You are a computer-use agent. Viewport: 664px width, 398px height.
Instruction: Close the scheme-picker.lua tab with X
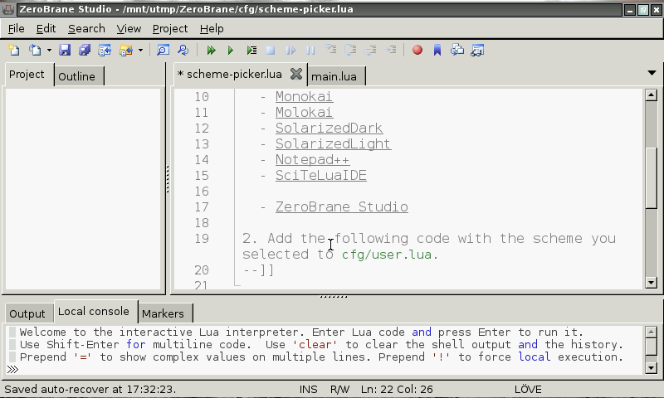tap(296, 74)
